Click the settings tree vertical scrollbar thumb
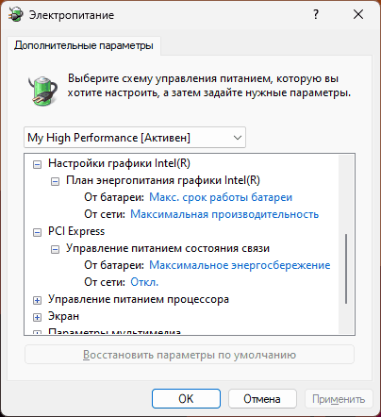The image size is (381, 417). pos(346,269)
